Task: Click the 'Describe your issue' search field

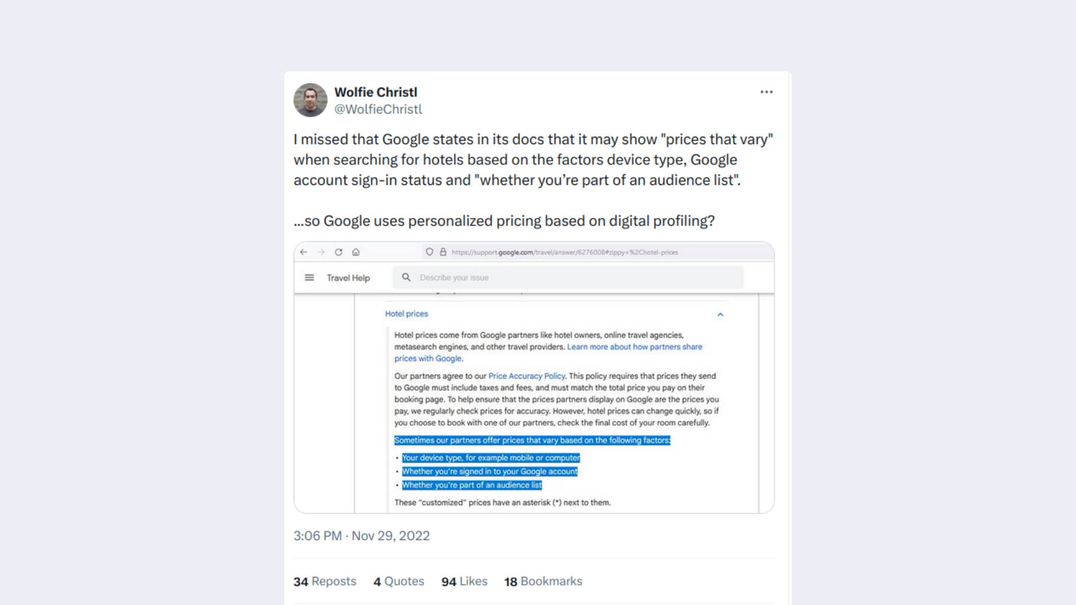Action: coord(568,278)
